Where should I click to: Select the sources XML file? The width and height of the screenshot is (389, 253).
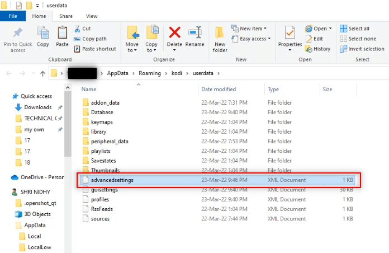pos(100,219)
